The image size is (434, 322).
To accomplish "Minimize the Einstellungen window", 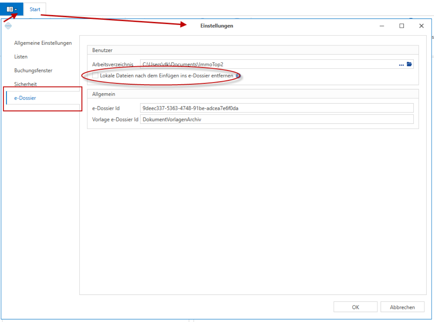I will click(382, 26).
